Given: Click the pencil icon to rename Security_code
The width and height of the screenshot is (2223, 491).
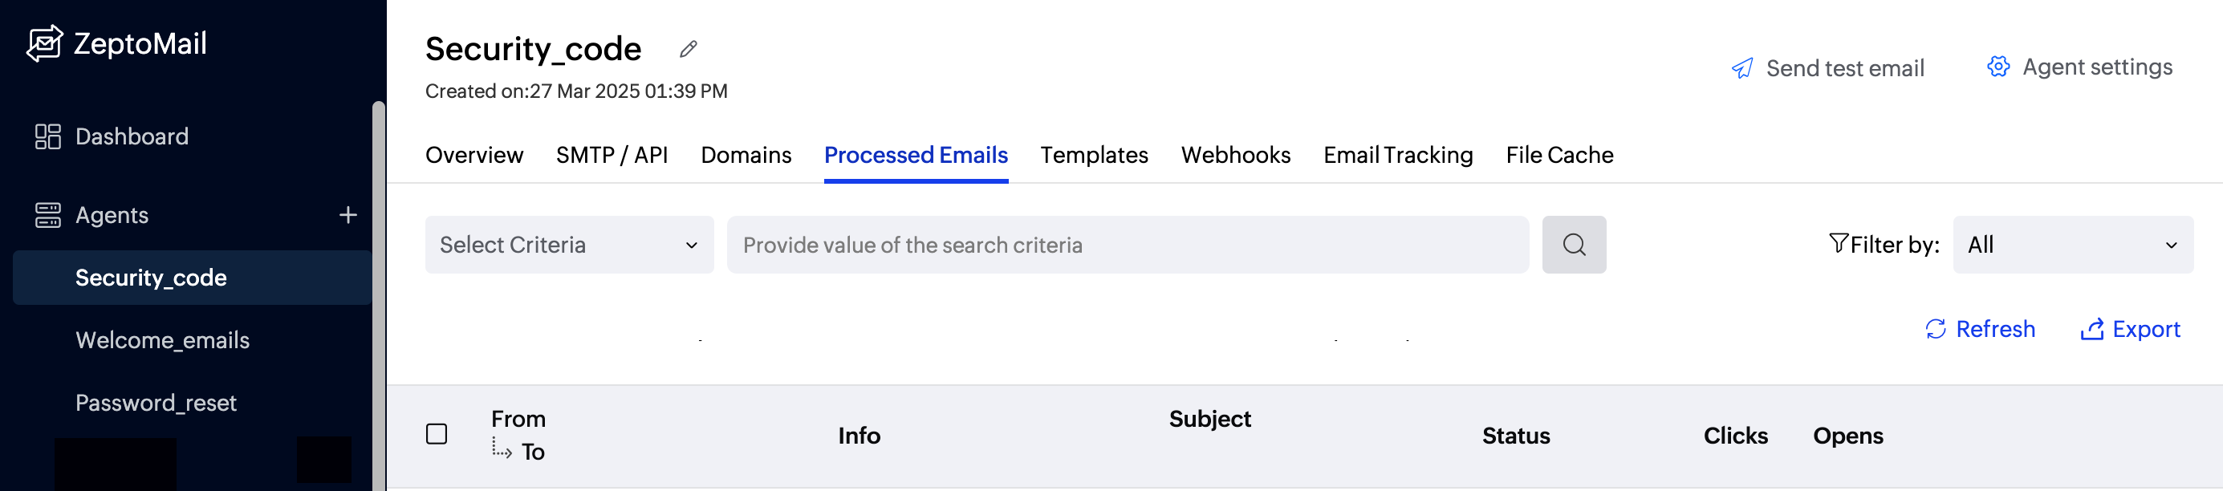Looking at the screenshot, I should point(687,48).
